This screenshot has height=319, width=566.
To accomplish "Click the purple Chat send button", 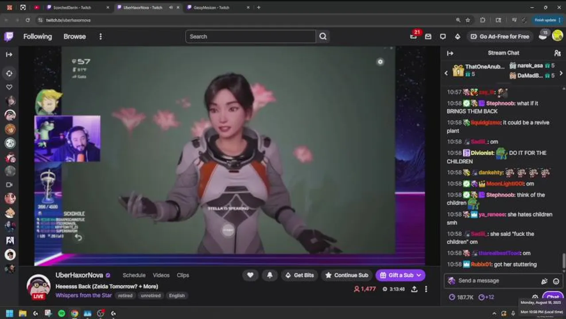I will 553,297.
